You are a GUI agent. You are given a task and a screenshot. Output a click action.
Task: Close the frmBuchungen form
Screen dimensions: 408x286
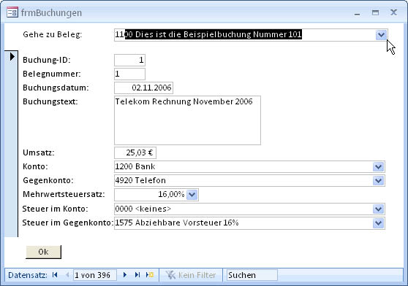[393, 12]
